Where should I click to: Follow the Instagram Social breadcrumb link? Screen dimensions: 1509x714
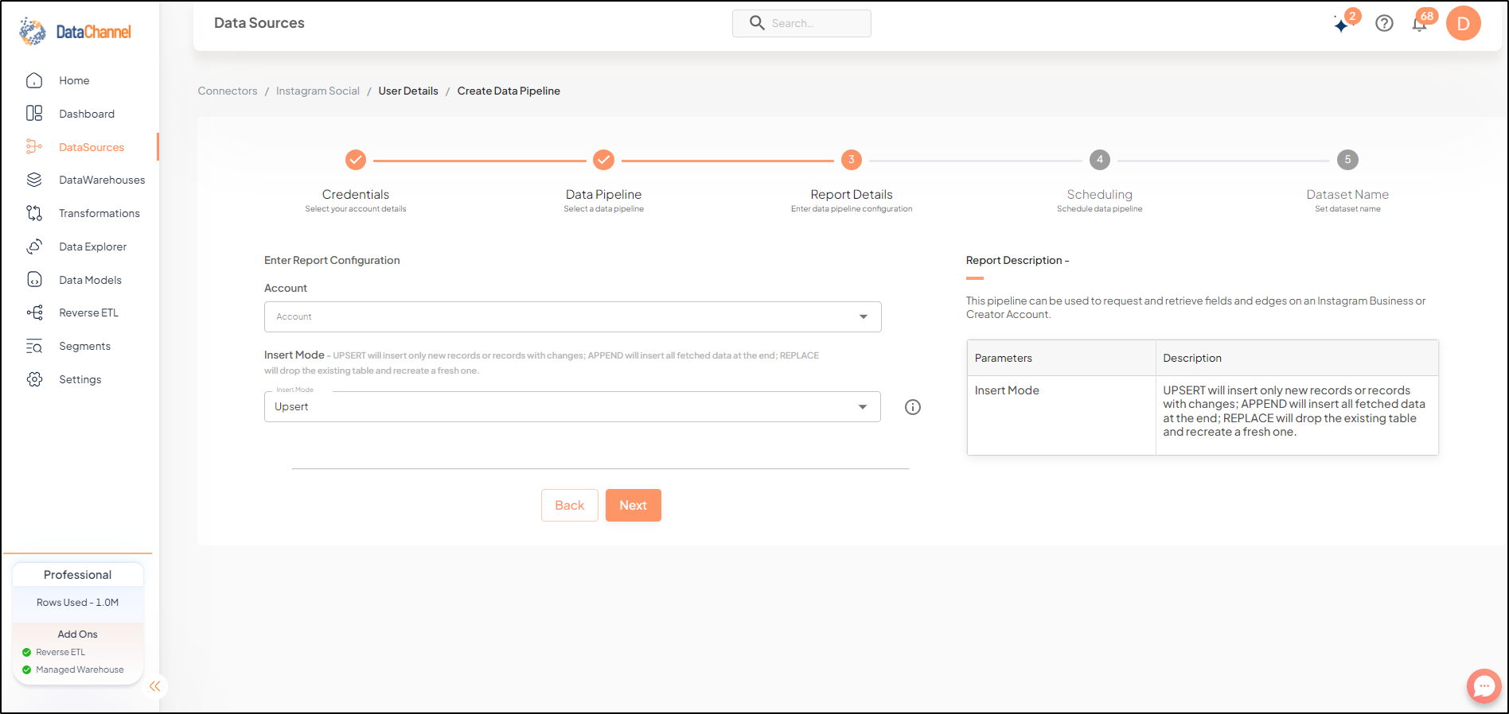[x=318, y=91]
